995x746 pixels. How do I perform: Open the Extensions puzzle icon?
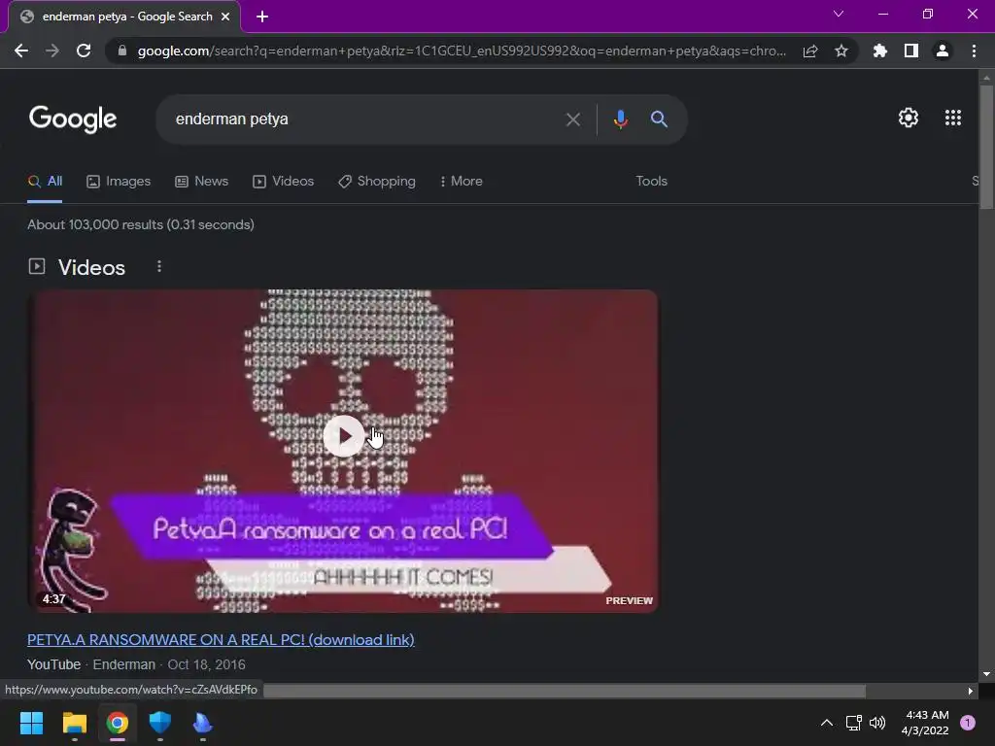pos(879,51)
